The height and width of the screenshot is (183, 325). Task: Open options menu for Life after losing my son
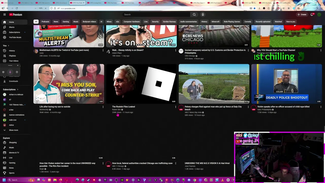pyautogui.click(x=103, y=107)
